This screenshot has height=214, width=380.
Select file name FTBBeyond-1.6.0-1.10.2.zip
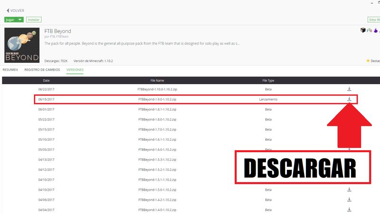[157, 150]
